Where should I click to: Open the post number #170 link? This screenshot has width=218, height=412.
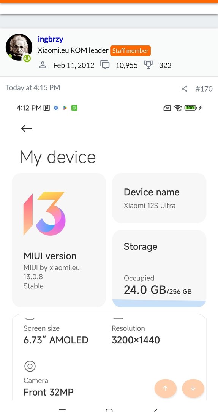[204, 89]
